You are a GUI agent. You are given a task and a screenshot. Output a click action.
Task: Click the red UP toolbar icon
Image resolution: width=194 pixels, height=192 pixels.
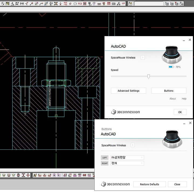[x=123, y=4]
